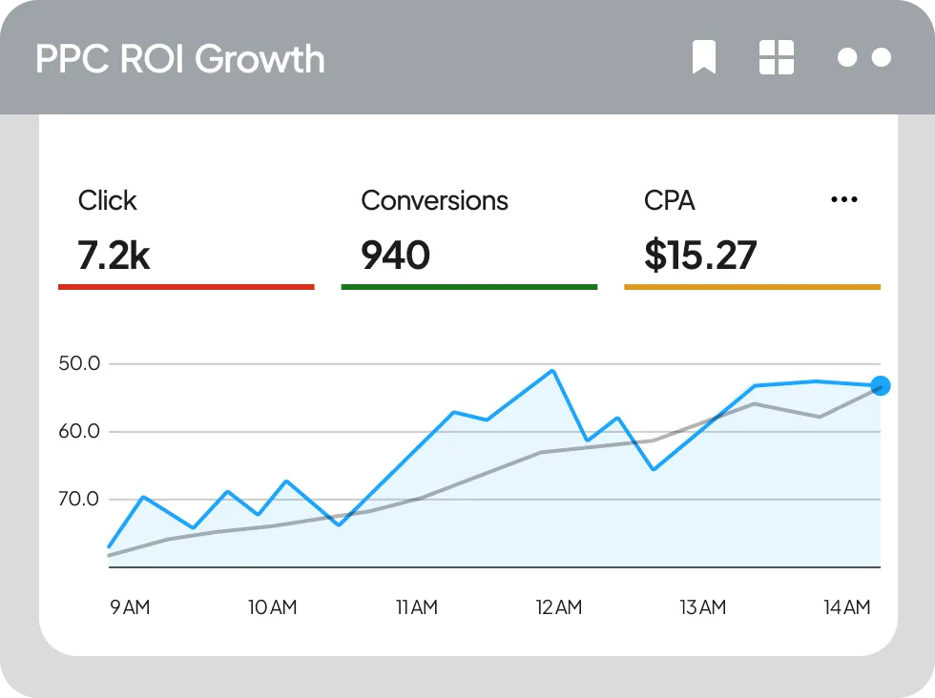Click the 12 AM time axis label
935x698 pixels.
tap(558, 607)
